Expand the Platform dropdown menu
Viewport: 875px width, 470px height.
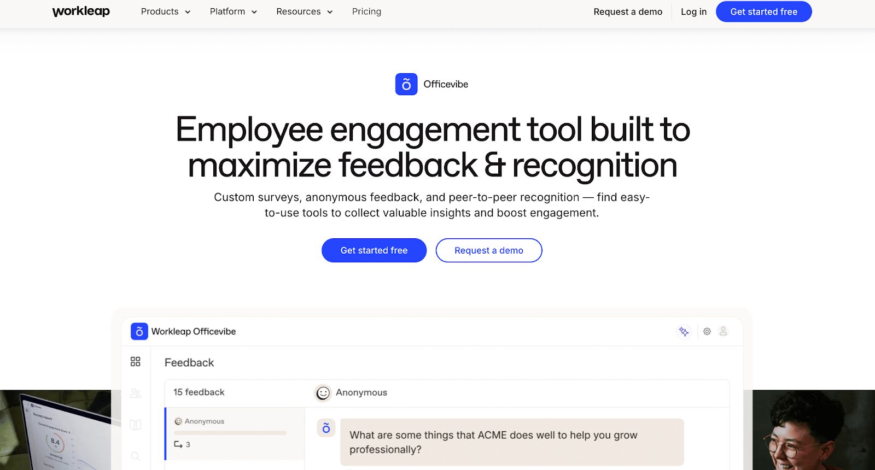234,11
